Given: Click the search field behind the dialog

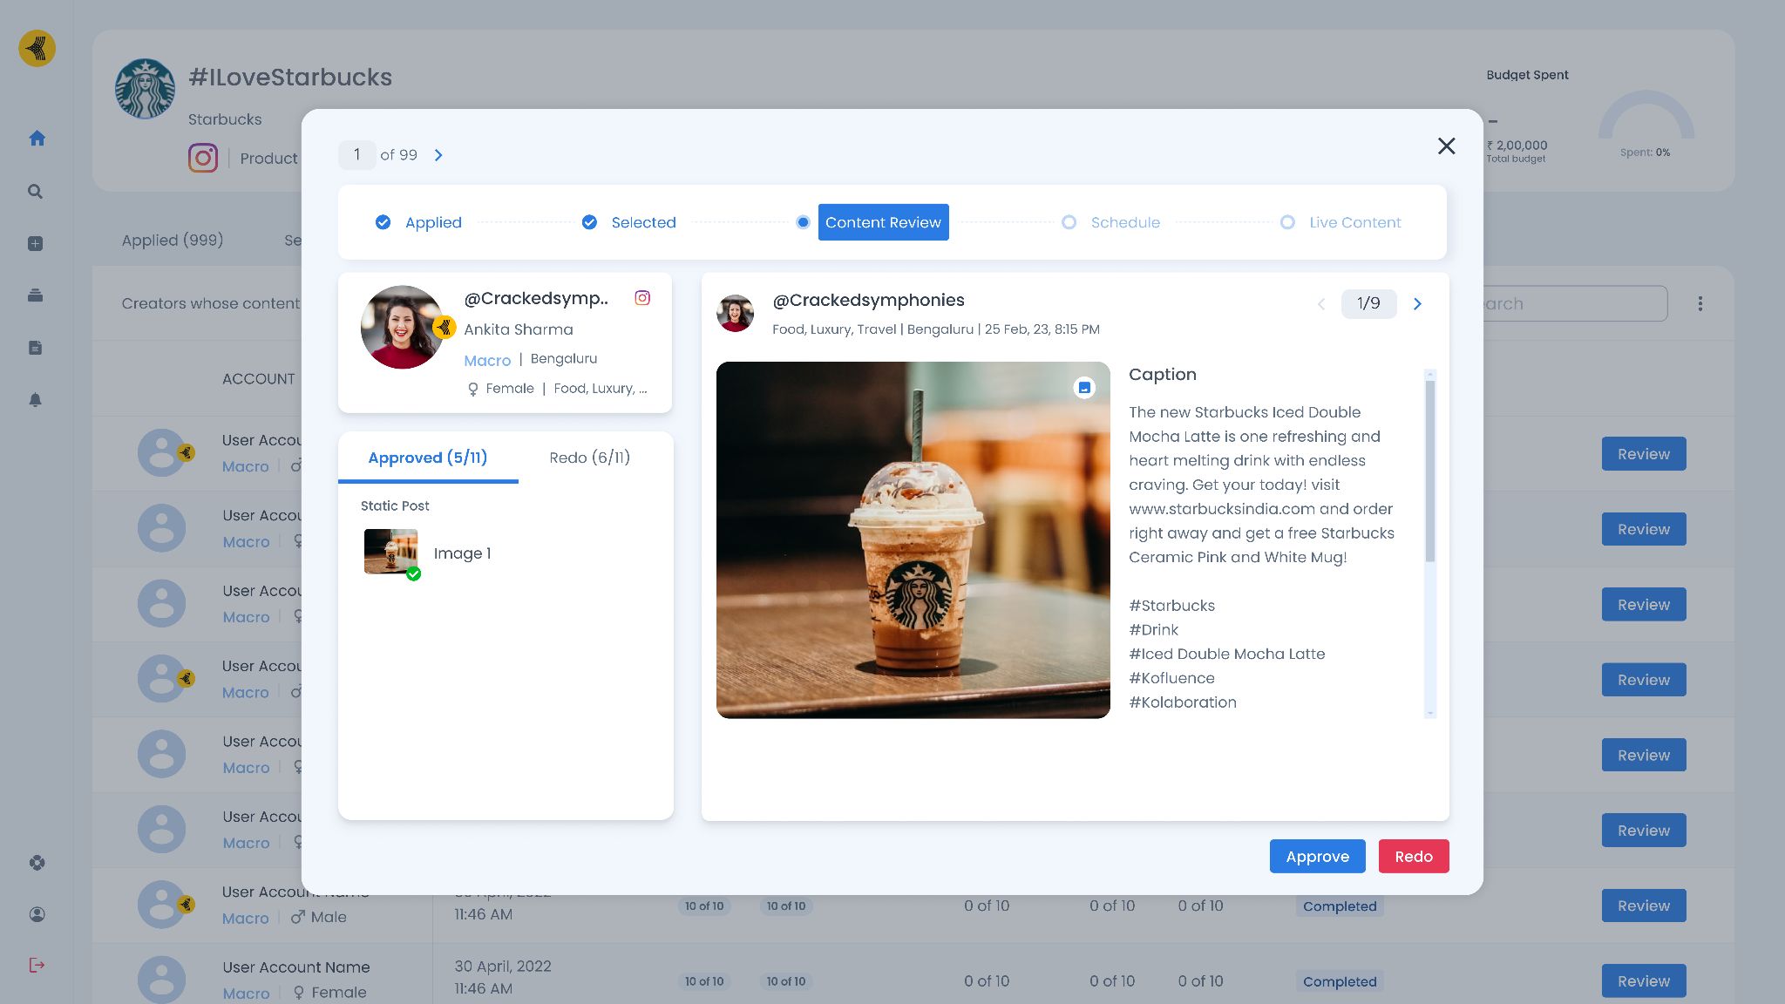Looking at the screenshot, I should point(1575,304).
